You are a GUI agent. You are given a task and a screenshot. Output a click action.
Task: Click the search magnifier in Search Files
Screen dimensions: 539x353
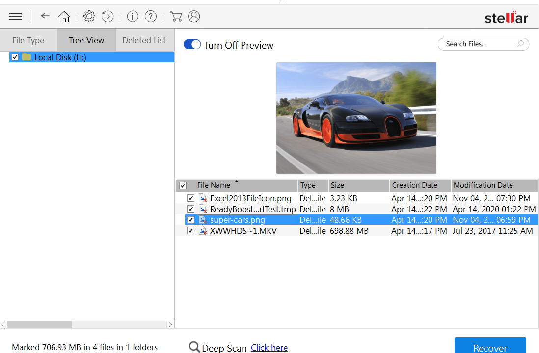point(520,44)
